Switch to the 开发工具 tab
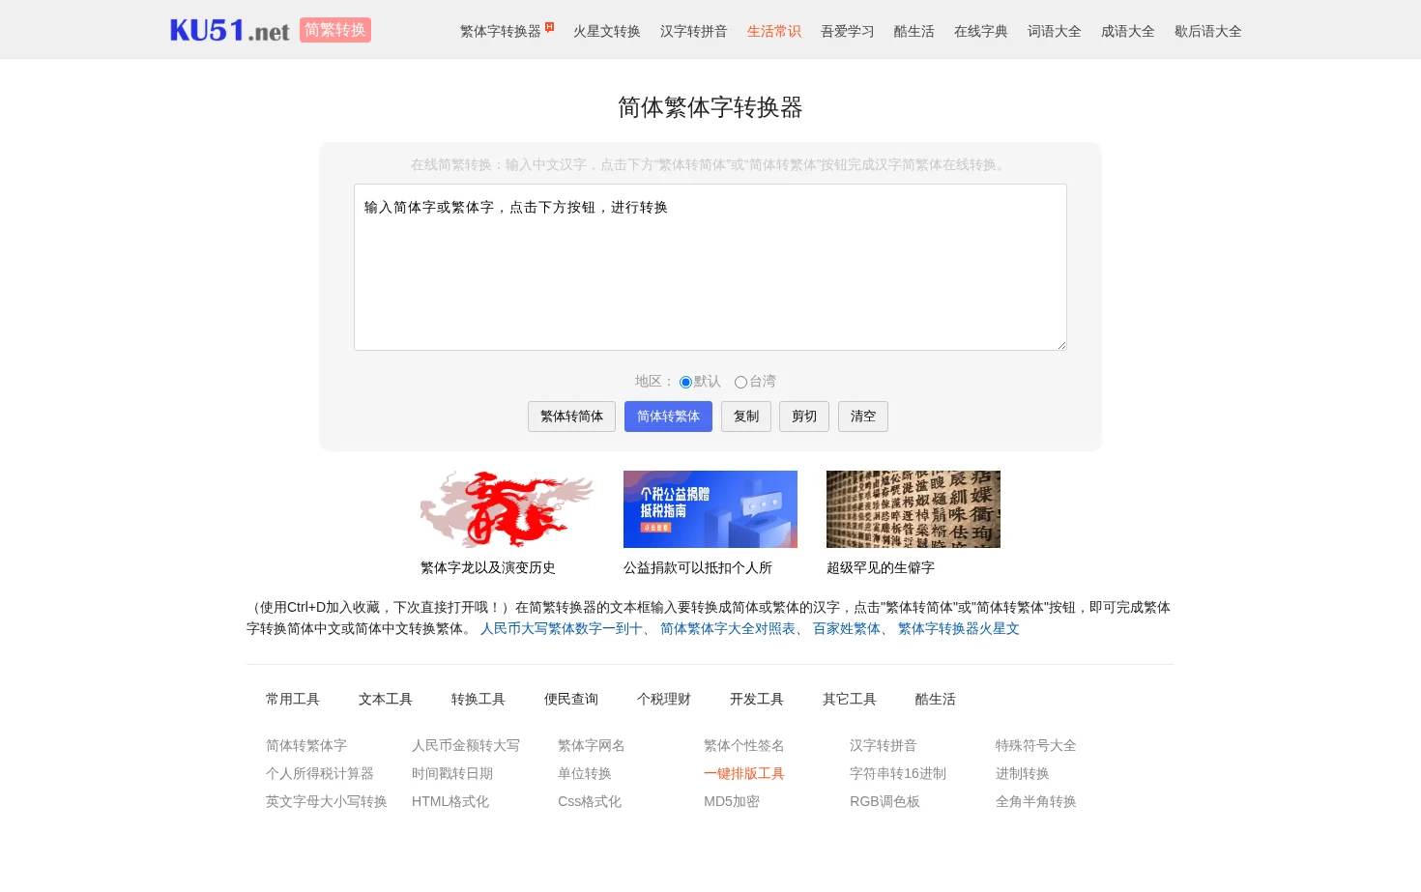The height and width of the screenshot is (892, 1421). [757, 699]
